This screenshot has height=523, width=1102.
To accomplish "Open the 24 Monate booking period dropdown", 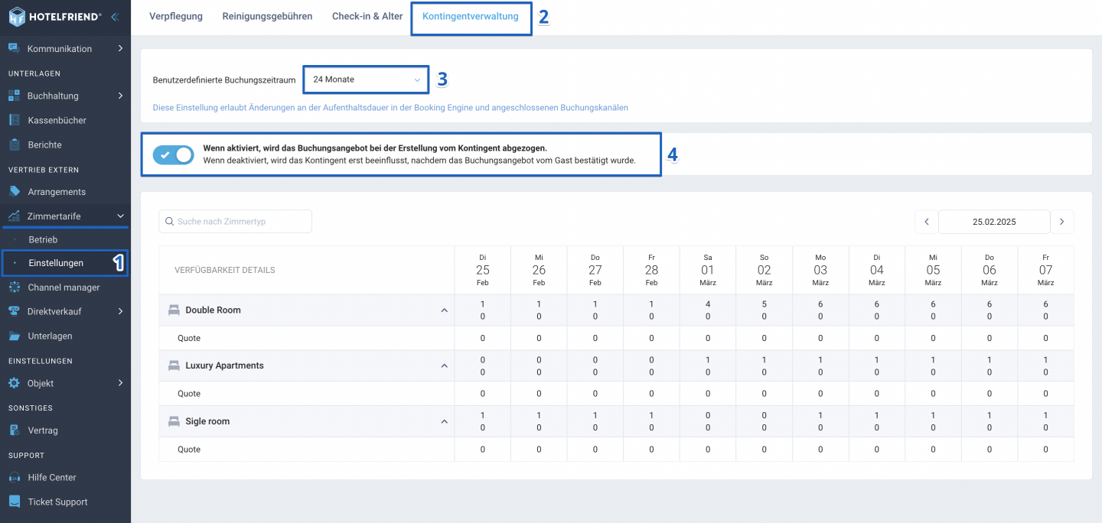I will point(365,80).
